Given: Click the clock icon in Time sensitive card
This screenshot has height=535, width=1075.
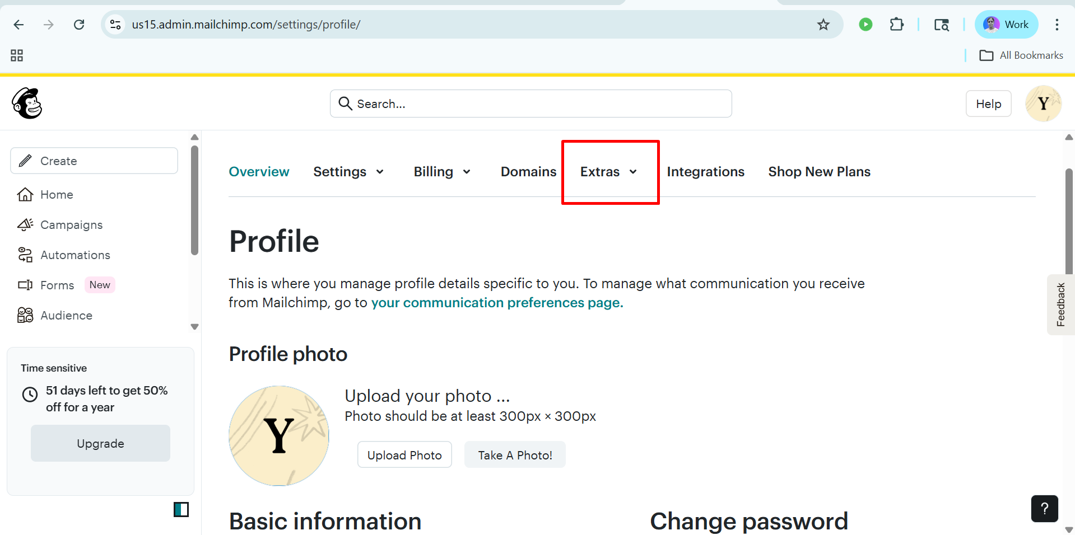Looking at the screenshot, I should coord(30,395).
